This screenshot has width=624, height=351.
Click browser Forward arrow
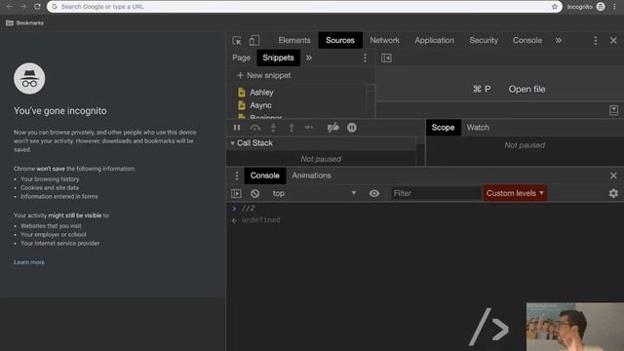point(23,7)
